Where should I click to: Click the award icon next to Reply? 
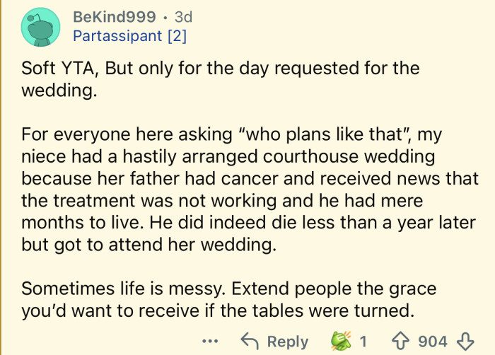[342, 342]
